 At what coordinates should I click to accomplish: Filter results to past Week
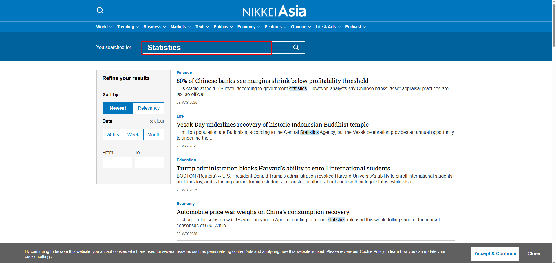point(133,135)
